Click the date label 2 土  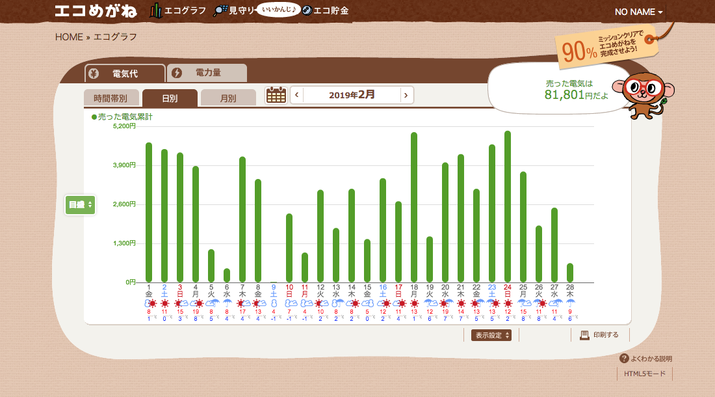[164, 291]
